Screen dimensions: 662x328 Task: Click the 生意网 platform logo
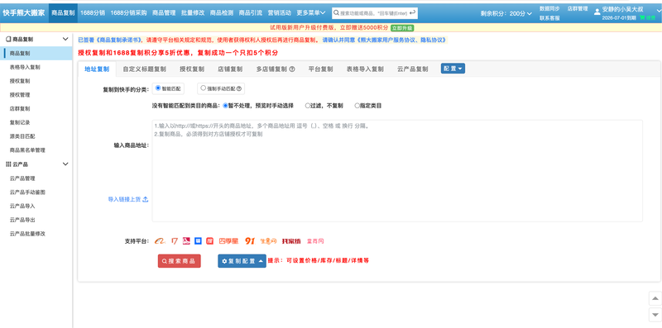268,241
